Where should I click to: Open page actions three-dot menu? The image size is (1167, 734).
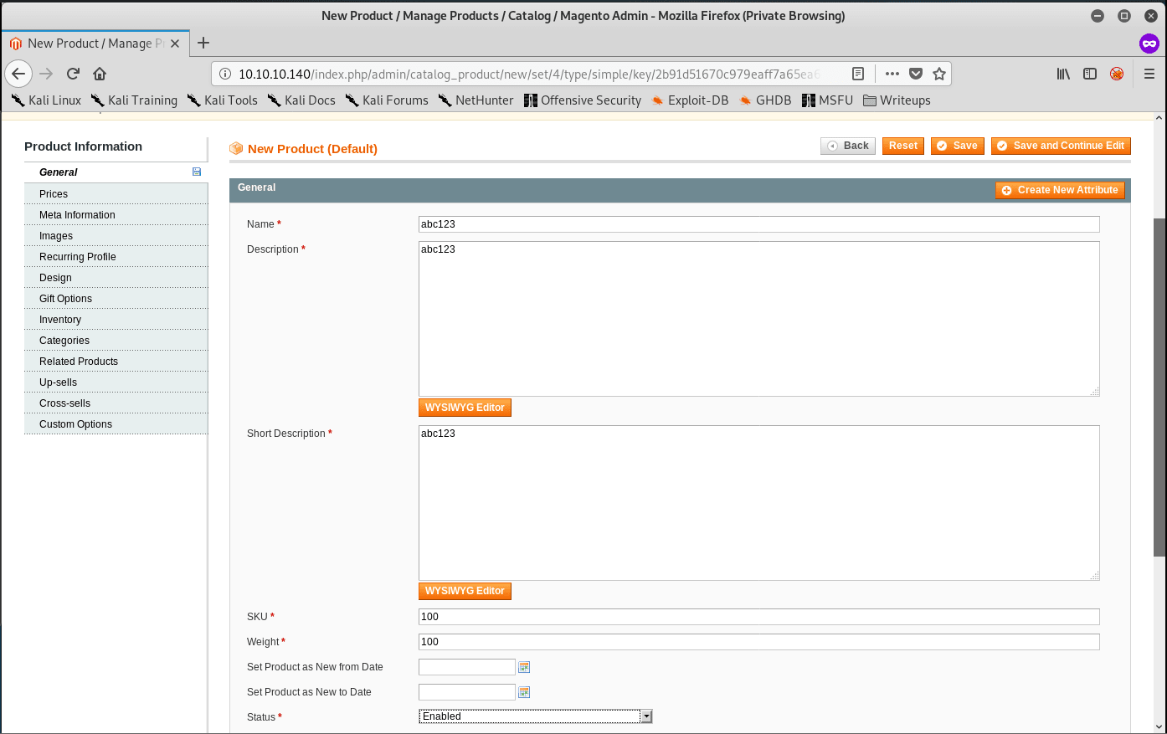point(892,74)
